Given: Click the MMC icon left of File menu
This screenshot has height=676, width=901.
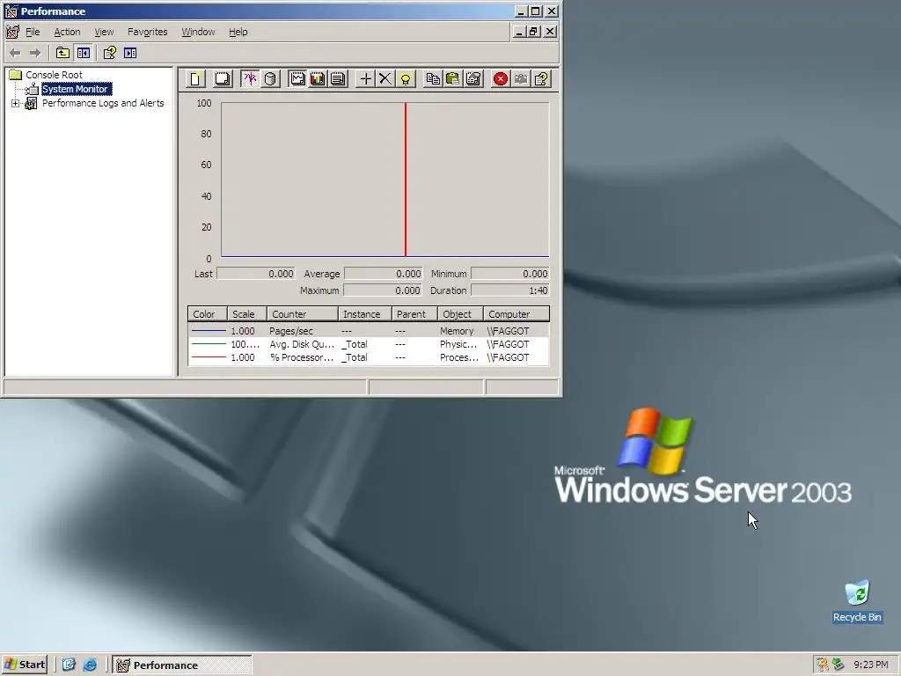Looking at the screenshot, I should pyautogui.click(x=12, y=32).
